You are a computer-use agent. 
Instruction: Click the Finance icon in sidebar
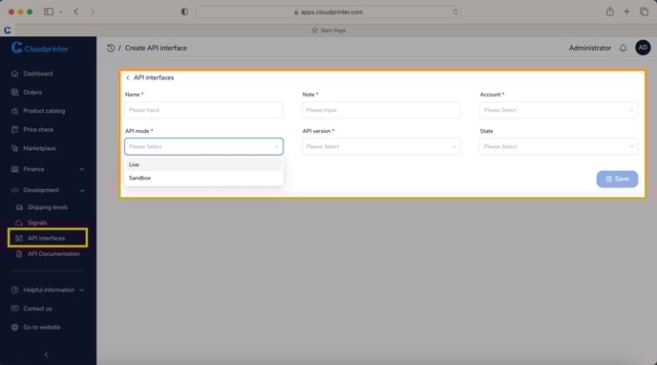[15, 169]
